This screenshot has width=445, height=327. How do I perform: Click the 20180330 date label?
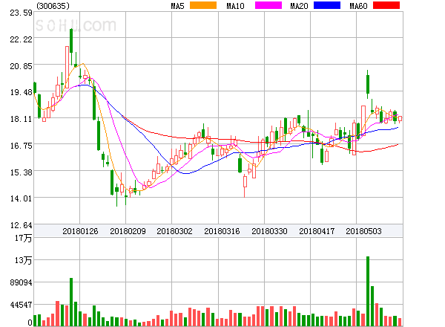click(269, 231)
